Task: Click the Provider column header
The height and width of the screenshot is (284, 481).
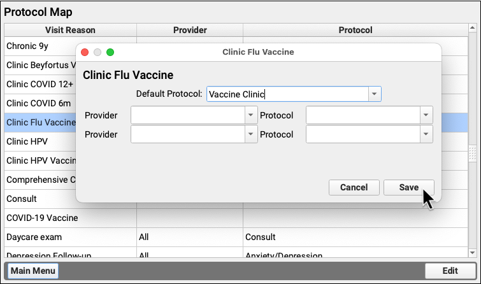Action: pos(190,30)
